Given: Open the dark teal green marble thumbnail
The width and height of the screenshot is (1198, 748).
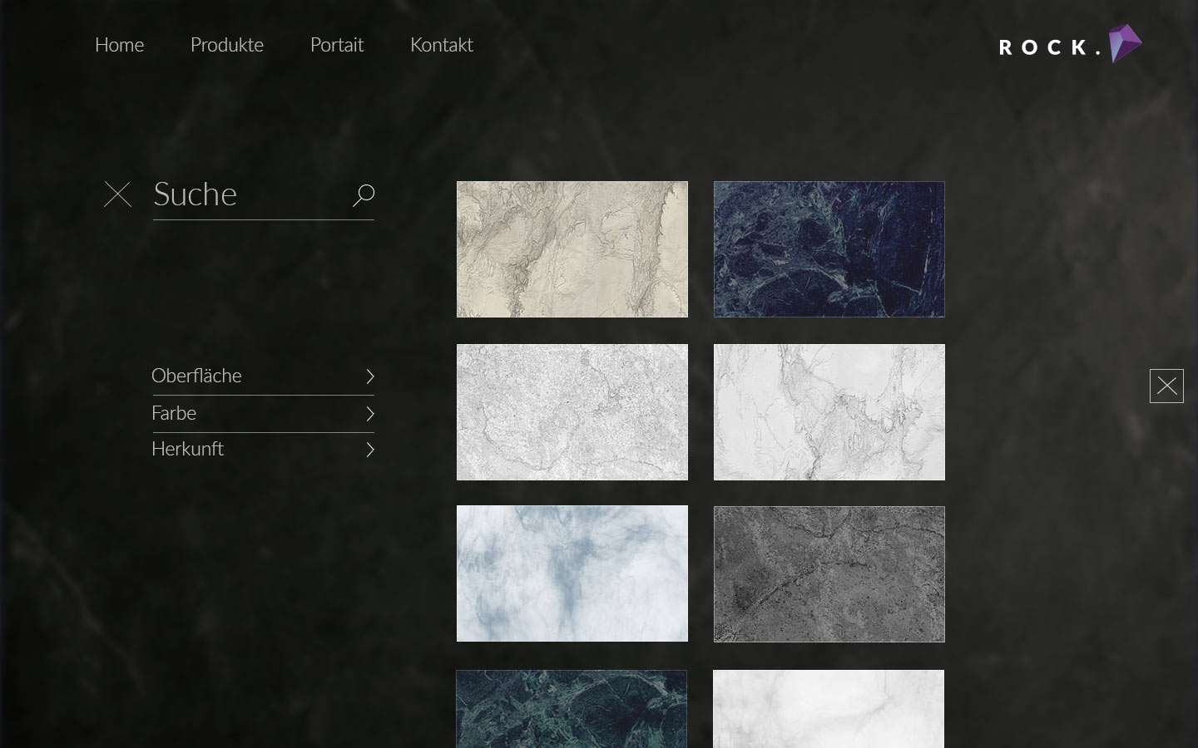Looking at the screenshot, I should coord(572,709).
